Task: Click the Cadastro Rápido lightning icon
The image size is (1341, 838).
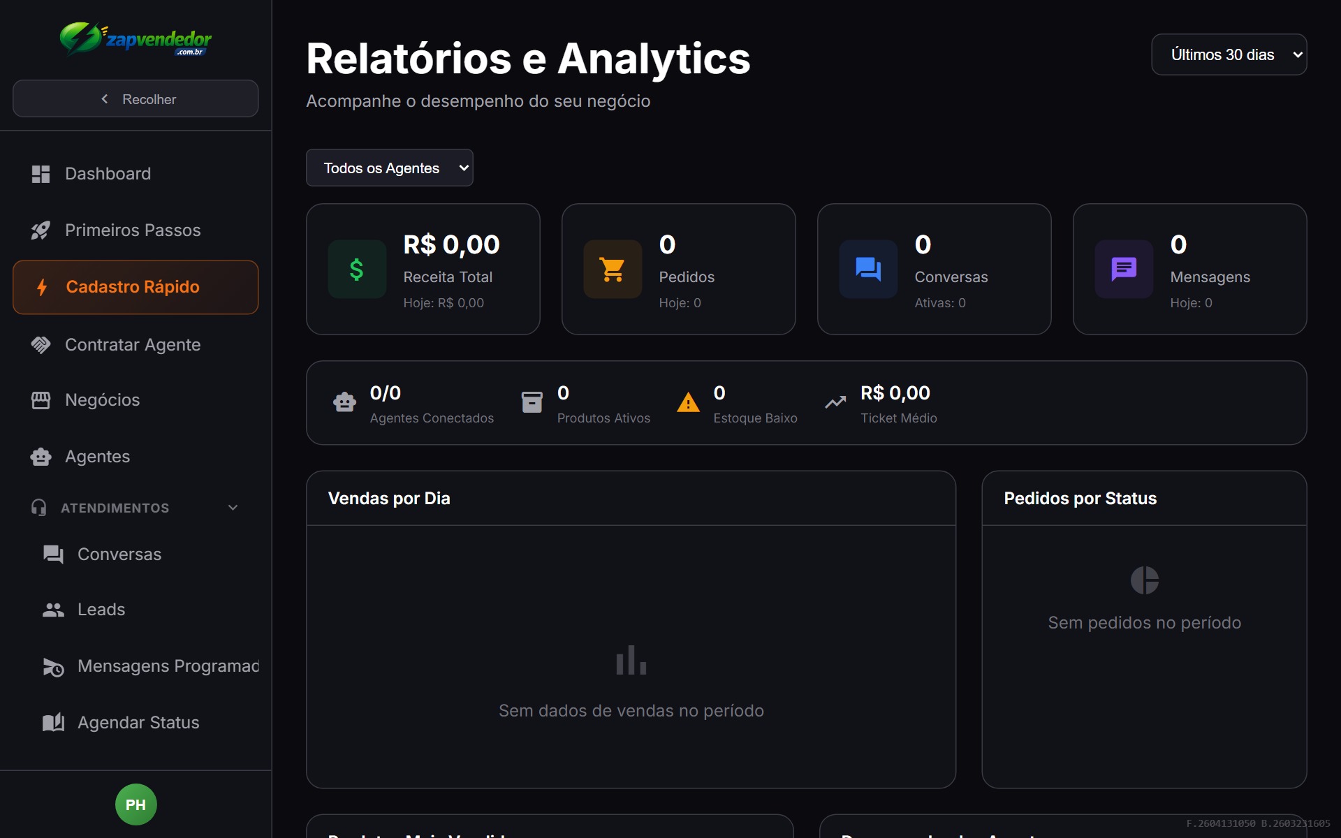Action: 41,287
